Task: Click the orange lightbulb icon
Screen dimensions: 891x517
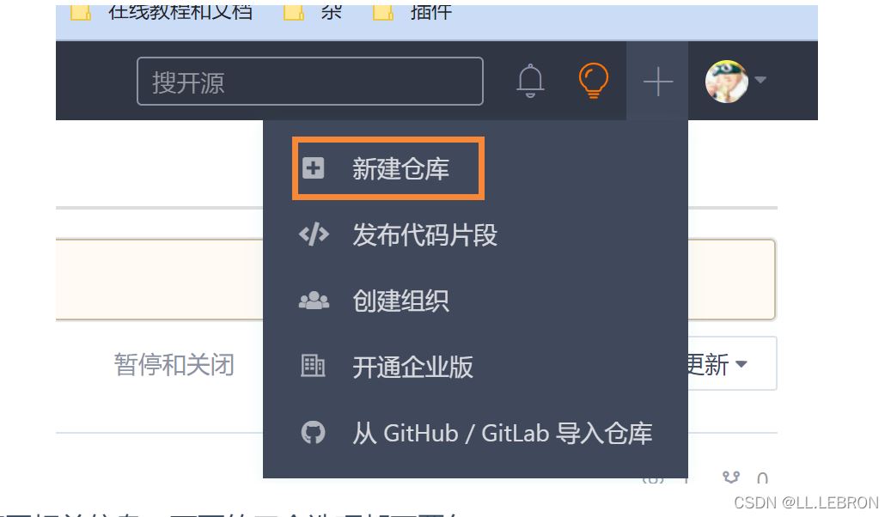Action: coord(593,81)
